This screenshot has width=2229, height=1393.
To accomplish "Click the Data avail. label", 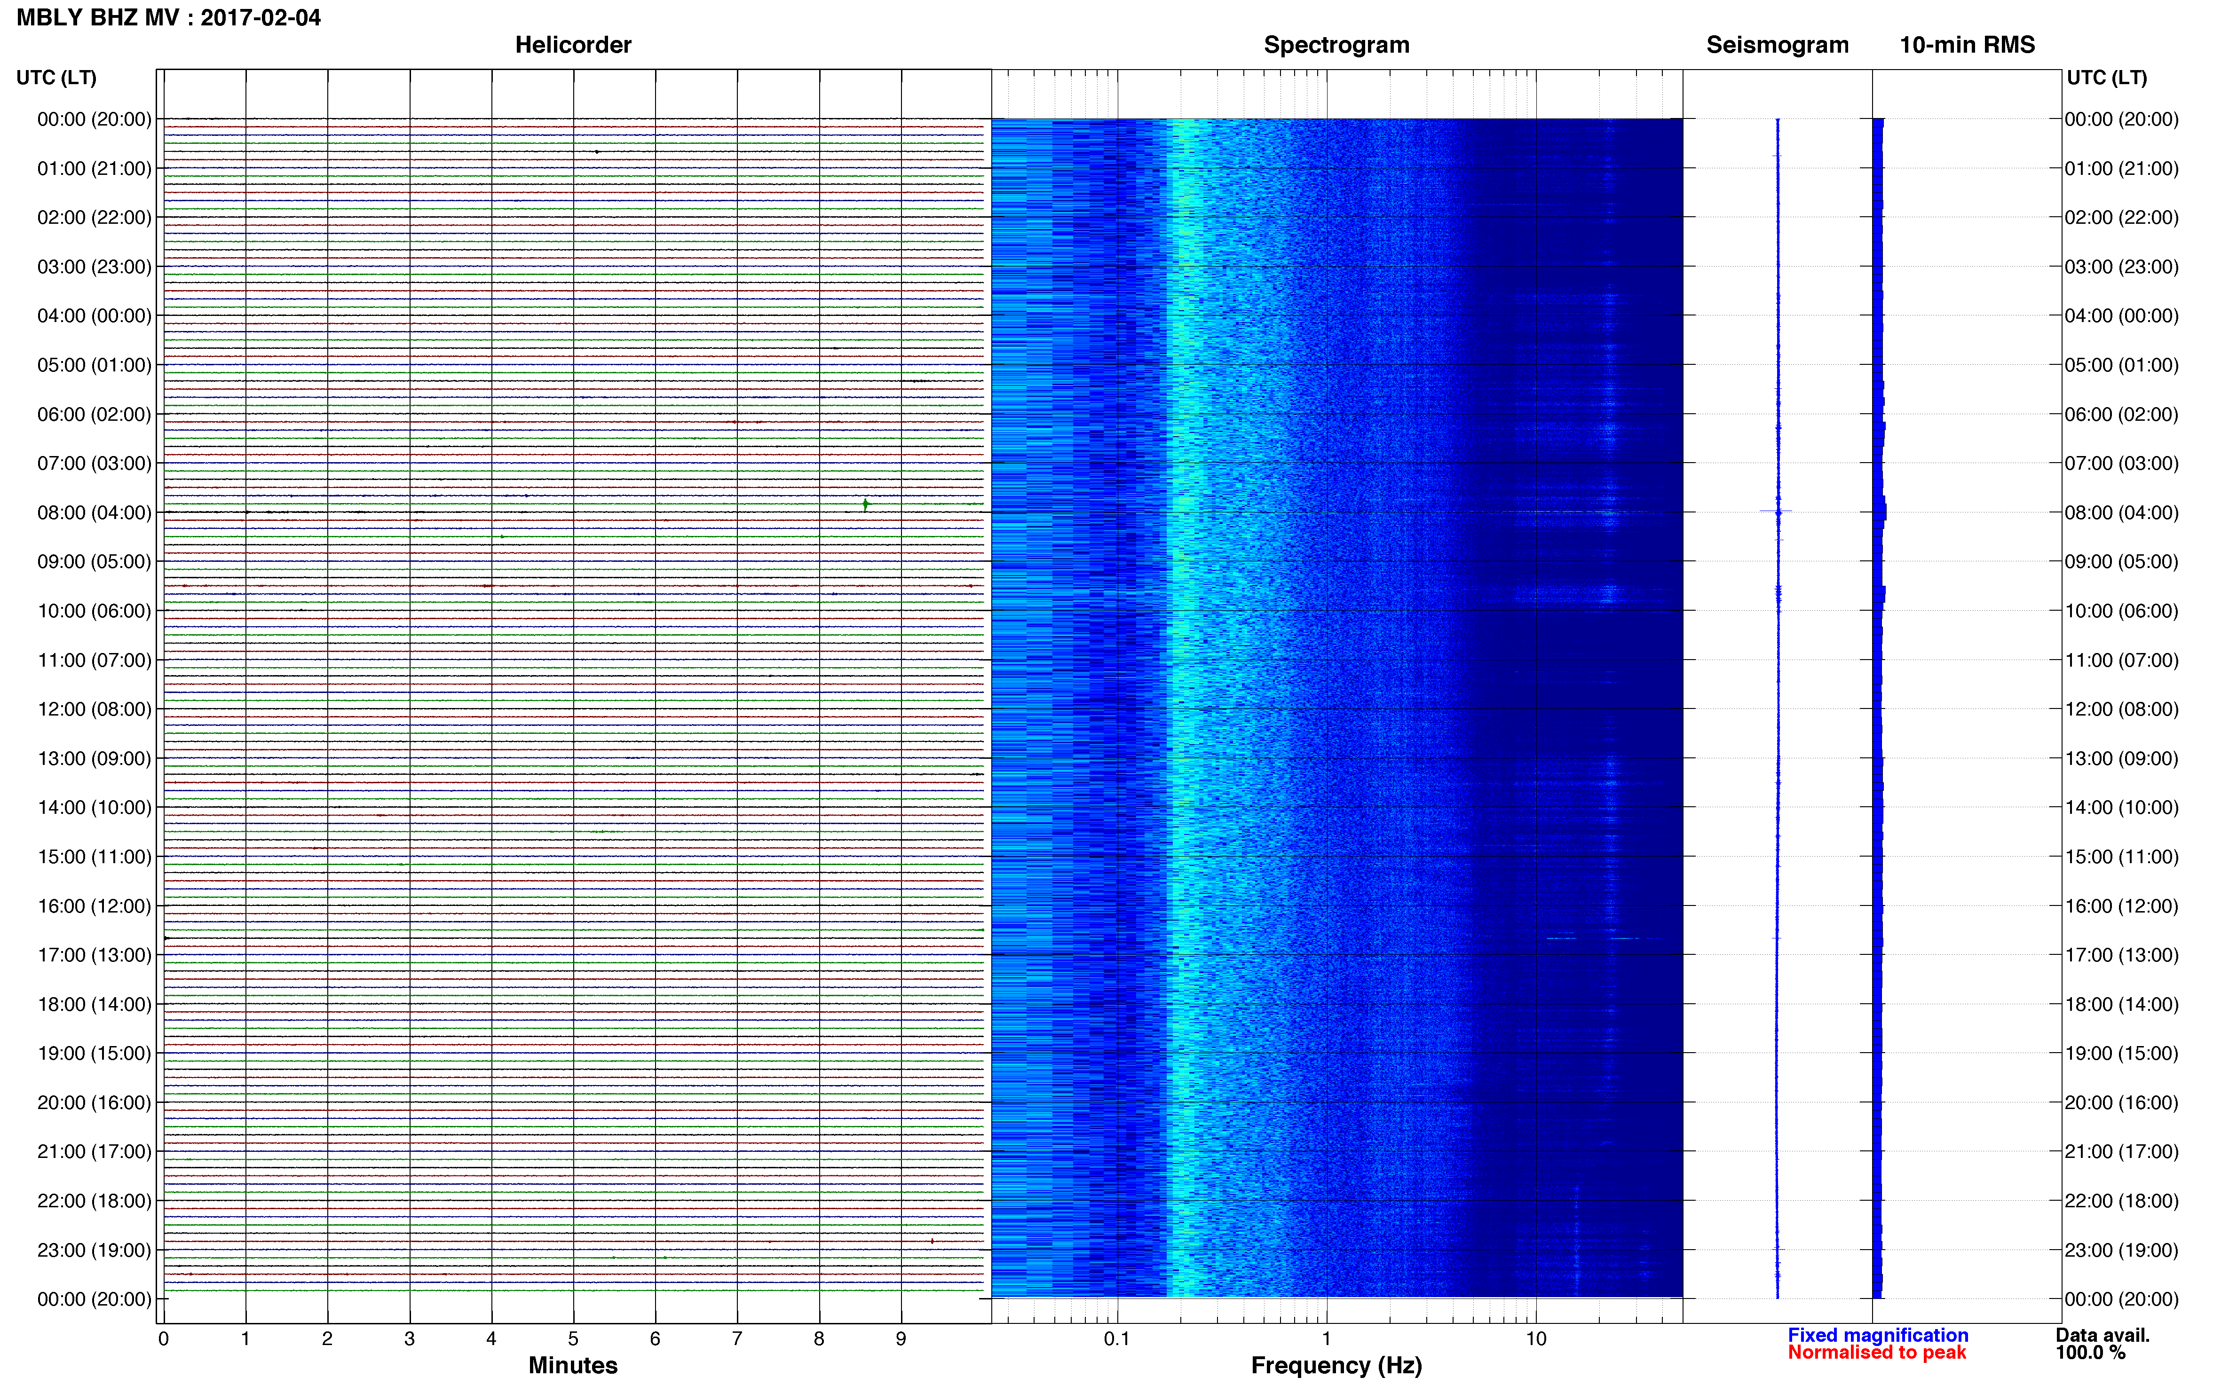I will (x=2102, y=1335).
